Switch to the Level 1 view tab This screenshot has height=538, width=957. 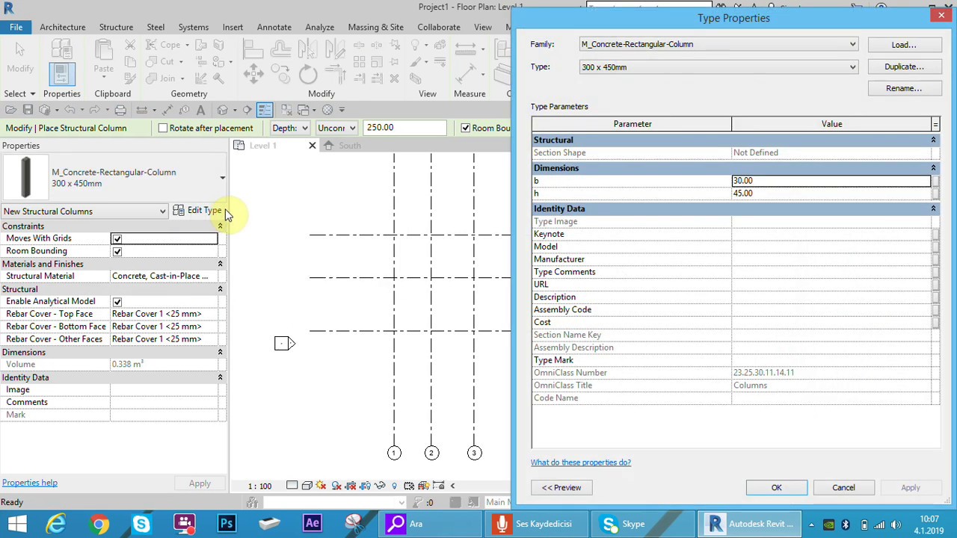[262, 146]
